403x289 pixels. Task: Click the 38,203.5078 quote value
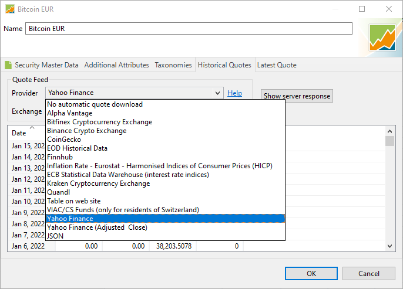(x=174, y=246)
